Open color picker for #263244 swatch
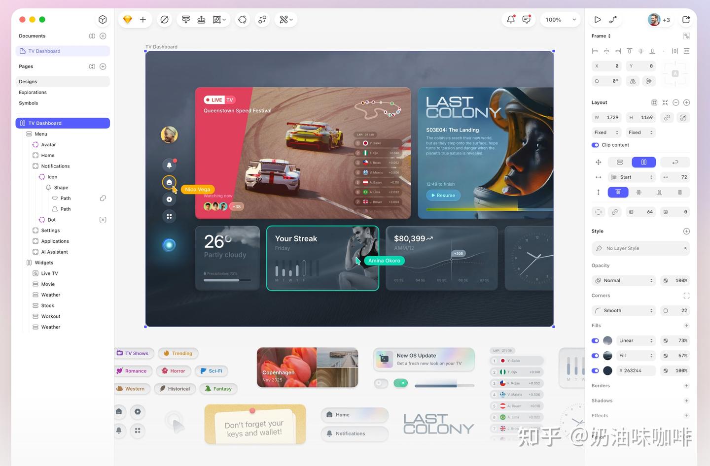This screenshot has height=466, width=710. [608, 371]
